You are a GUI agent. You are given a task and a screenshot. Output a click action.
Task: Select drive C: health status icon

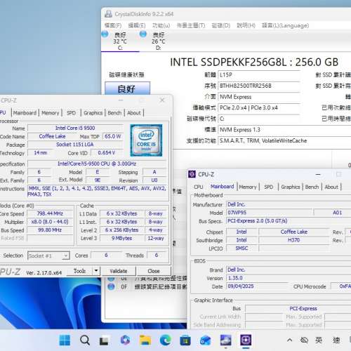pyautogui.click(x=105, y=34)
